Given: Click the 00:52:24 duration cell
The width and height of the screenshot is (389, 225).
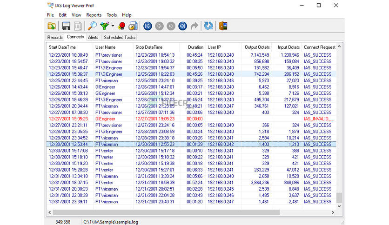Looking at the screenshot, I should pos(194,182).
